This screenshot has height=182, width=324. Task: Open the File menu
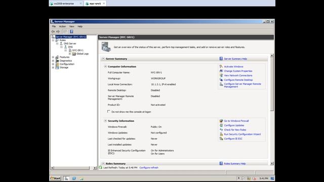pyautogui.click(x=54, y=26)
